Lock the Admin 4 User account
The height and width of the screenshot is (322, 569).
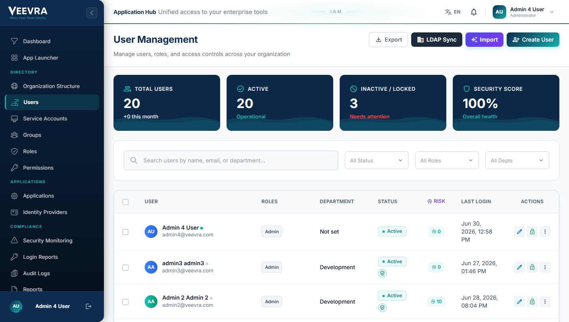point(532,232)
